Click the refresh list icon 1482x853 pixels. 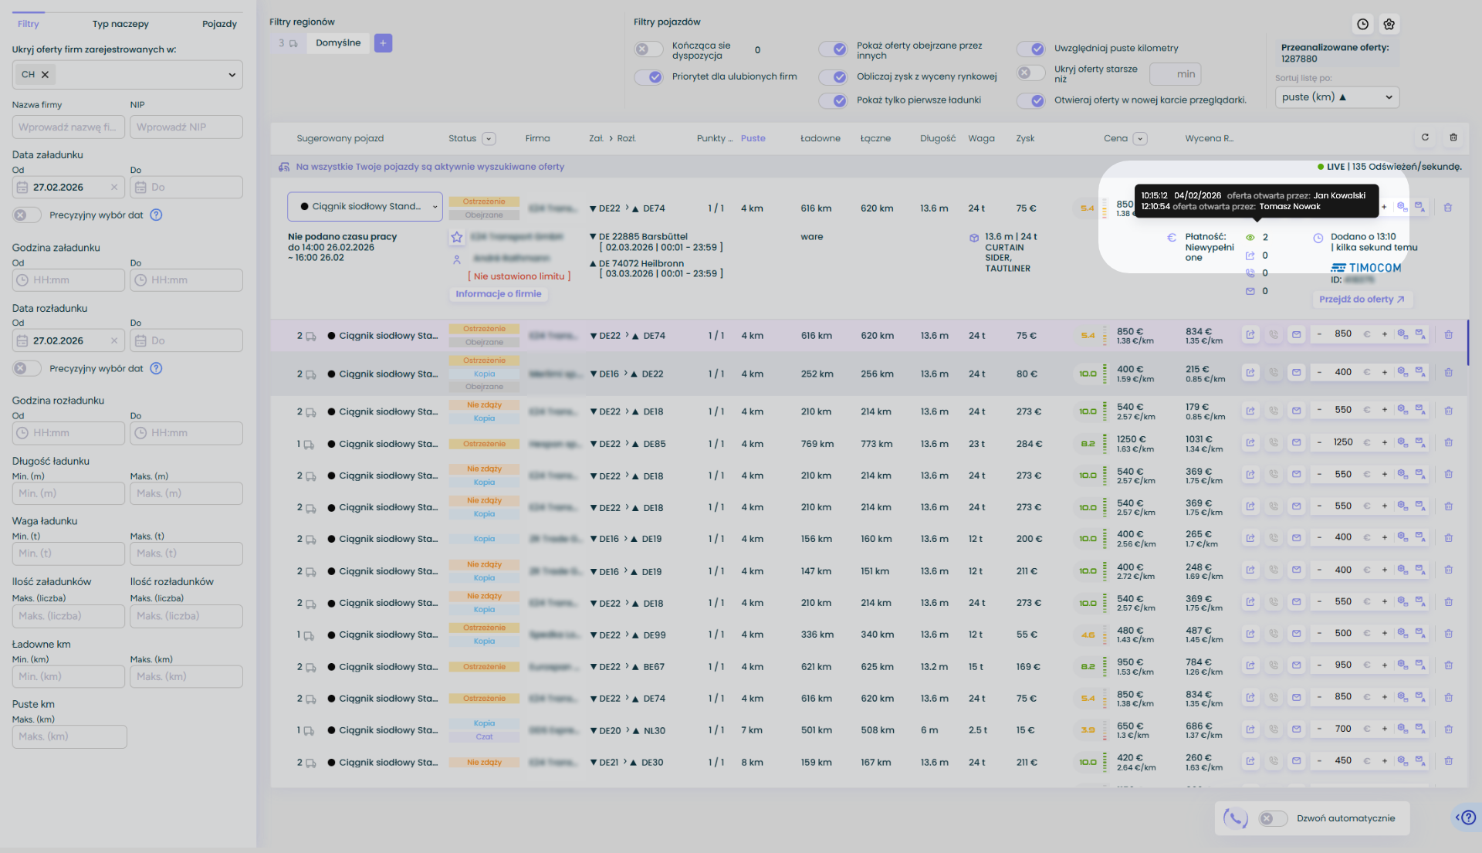click(x=1425, y=137)
